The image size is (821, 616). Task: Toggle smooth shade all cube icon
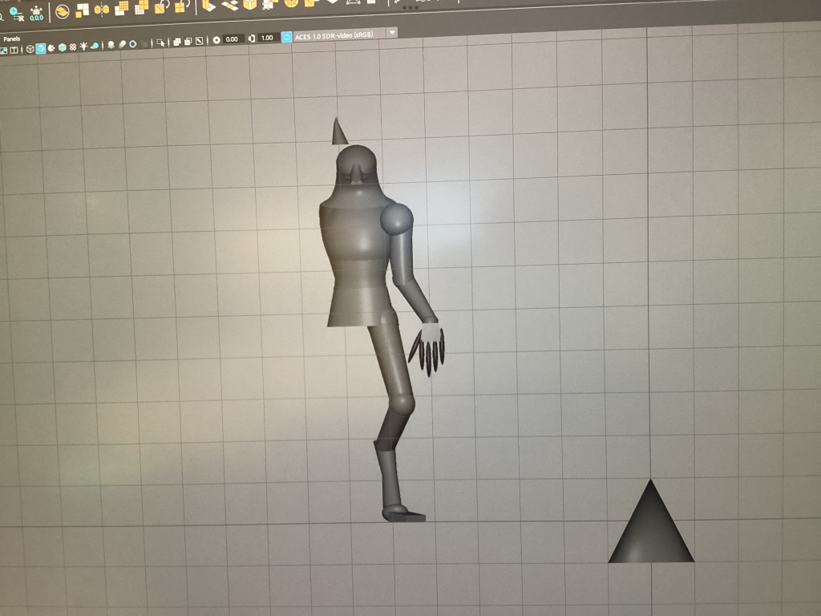(40, 49)
